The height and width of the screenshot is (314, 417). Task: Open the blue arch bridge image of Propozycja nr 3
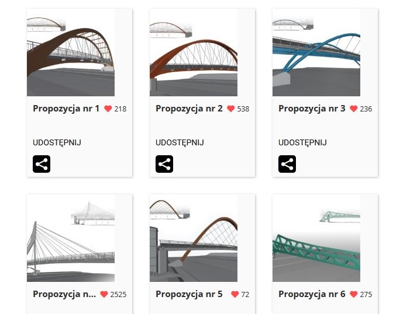tap(316, 53)
